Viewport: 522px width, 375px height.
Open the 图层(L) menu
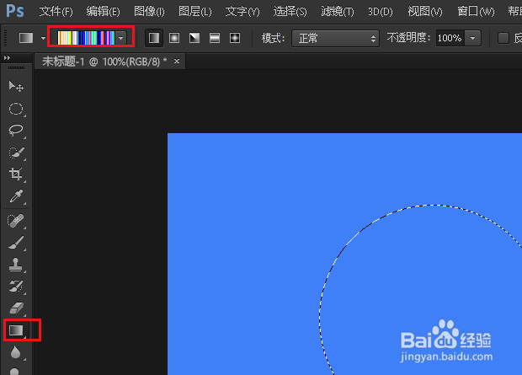coord(194,12)
